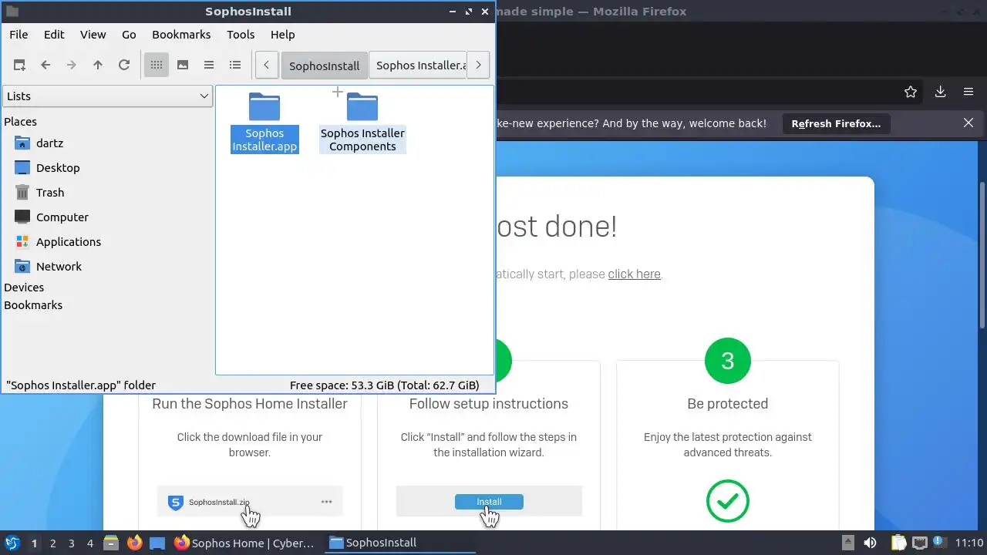Open the Firefox application menu
Viewport: 987px width, 555px height.
[968, 92]
